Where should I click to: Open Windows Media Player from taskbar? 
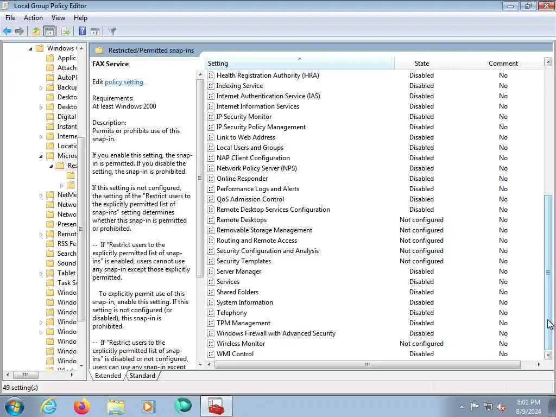click(x=149, y=406)
